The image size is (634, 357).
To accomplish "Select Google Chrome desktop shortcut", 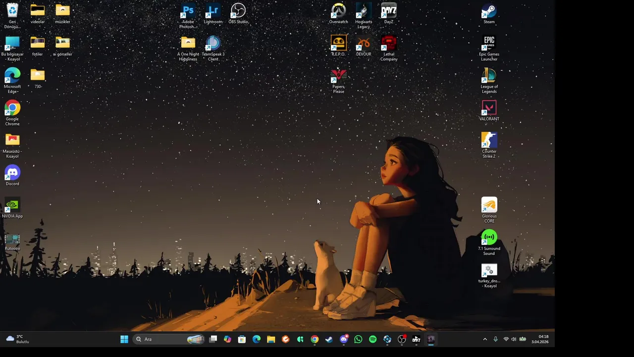I will click(x=12, y=113).
